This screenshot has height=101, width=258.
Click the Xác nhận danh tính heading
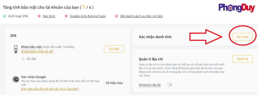click(155, 37)
